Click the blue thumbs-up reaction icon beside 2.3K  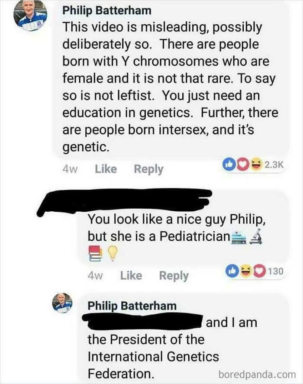coord(228,165)
